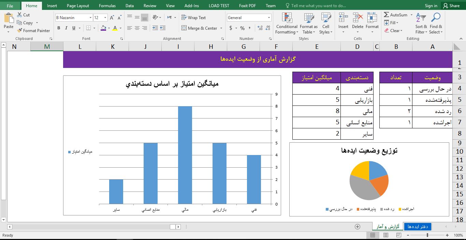
Task: Add a new sheet with plus button
Action: point(358,227)
